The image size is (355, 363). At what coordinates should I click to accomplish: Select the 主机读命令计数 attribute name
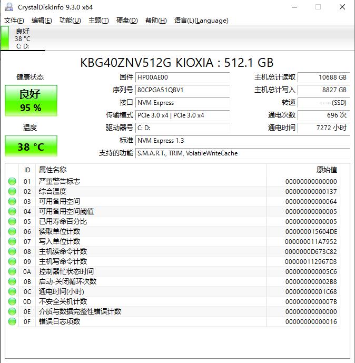(x=63, y=251)
